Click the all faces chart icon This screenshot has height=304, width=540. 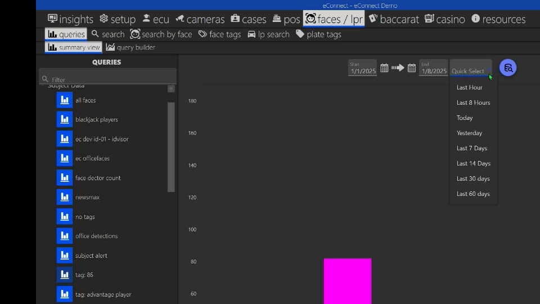coord(64,100)
